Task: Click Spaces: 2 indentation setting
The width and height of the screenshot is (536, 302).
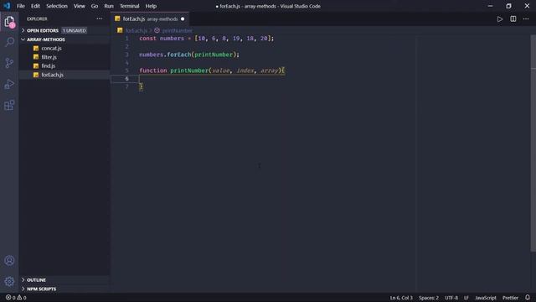Action: pyautogui.click(x=429, y=298)
